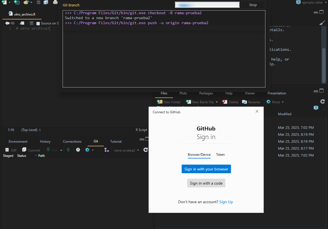Refresh the Files pane listing
The image size is (328, 229).
pyautogui.click(x=322, y=101)
